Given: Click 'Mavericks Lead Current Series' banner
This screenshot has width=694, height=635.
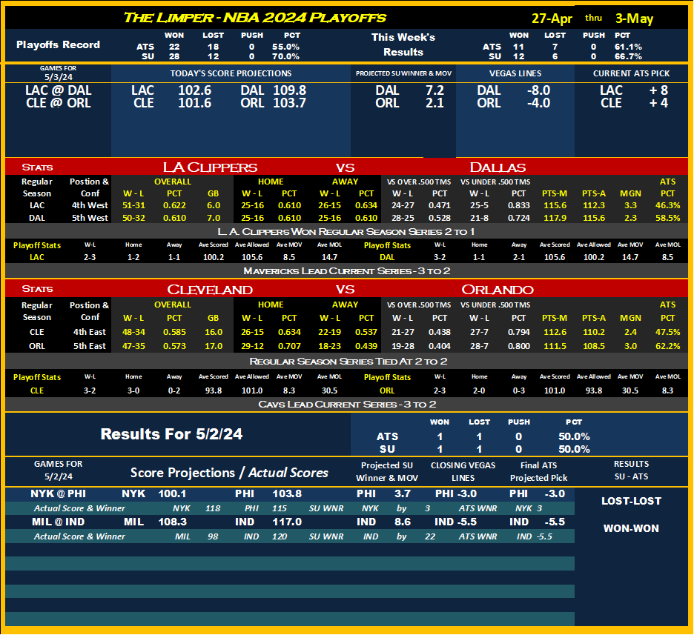Looking at the screenshot, I should 346,271.
